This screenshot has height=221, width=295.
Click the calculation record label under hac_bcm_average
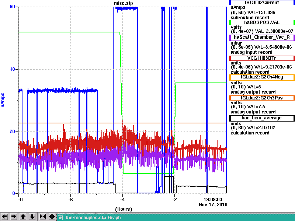250,133
